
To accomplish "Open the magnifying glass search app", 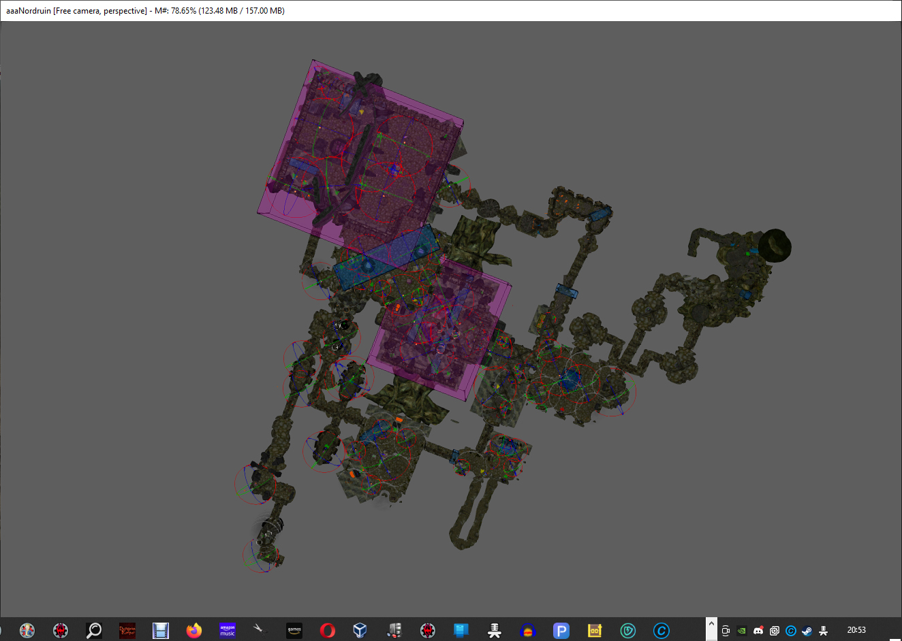I will (94, 631).
